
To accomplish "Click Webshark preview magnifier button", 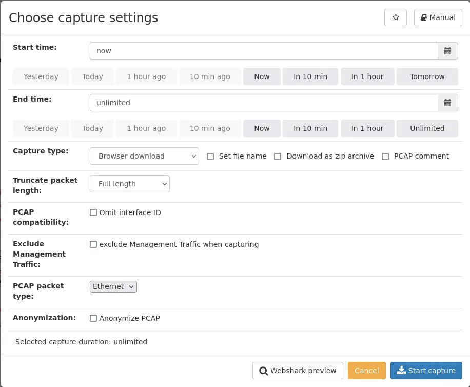I will coord(298,371).
